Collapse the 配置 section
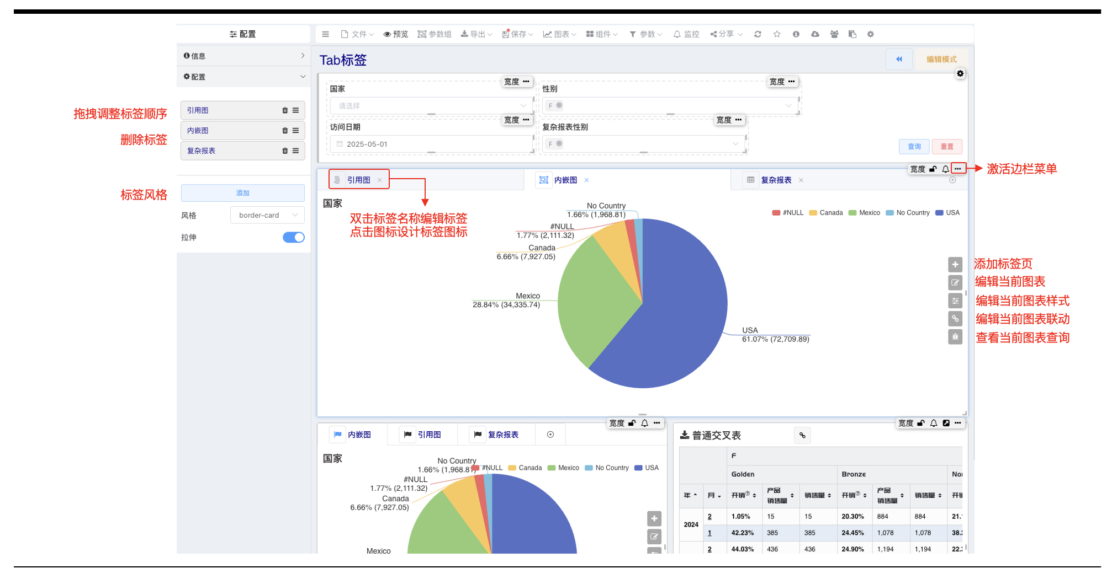 (243, 77)
